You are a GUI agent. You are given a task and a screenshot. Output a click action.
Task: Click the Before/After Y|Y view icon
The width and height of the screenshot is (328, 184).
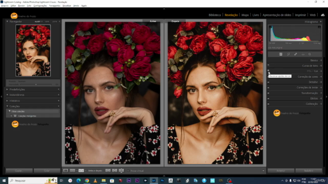click(81, 171)
